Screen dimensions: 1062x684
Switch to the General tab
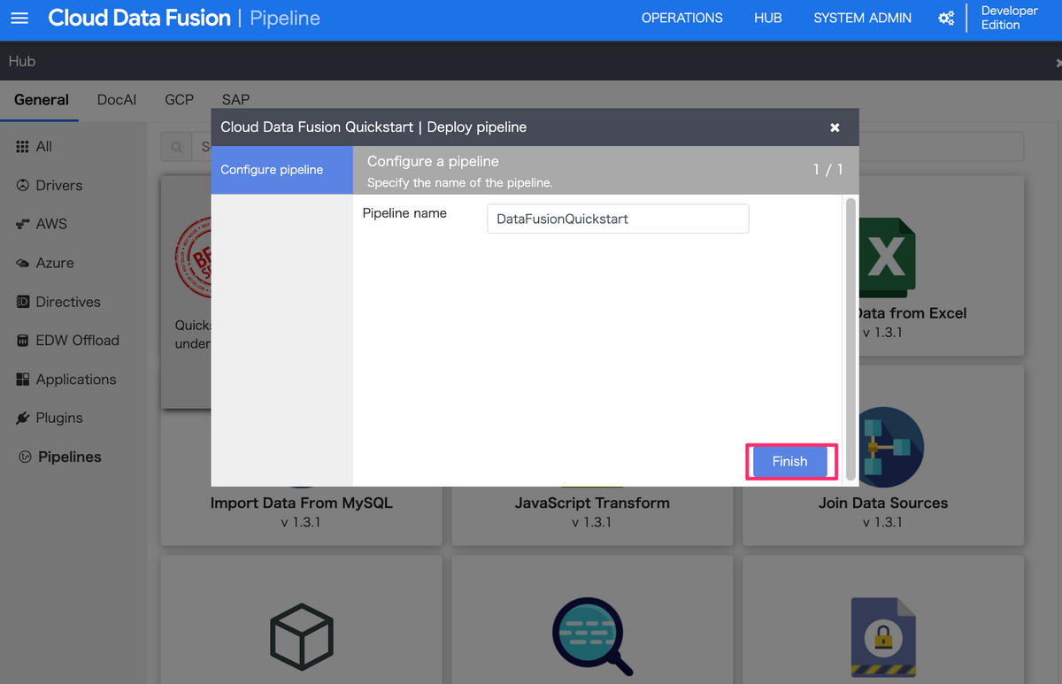(x=42, y=100)
